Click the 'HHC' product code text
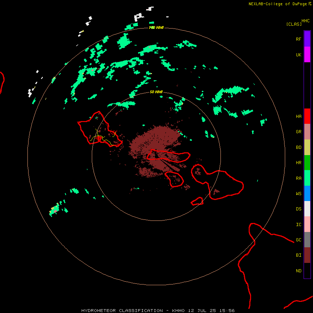Image resolution: width=313 pixels, height=313 pixels. pos(305,21)
